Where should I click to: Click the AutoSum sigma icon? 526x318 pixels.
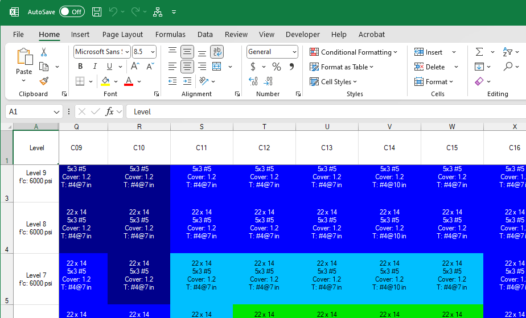point(479,52)
